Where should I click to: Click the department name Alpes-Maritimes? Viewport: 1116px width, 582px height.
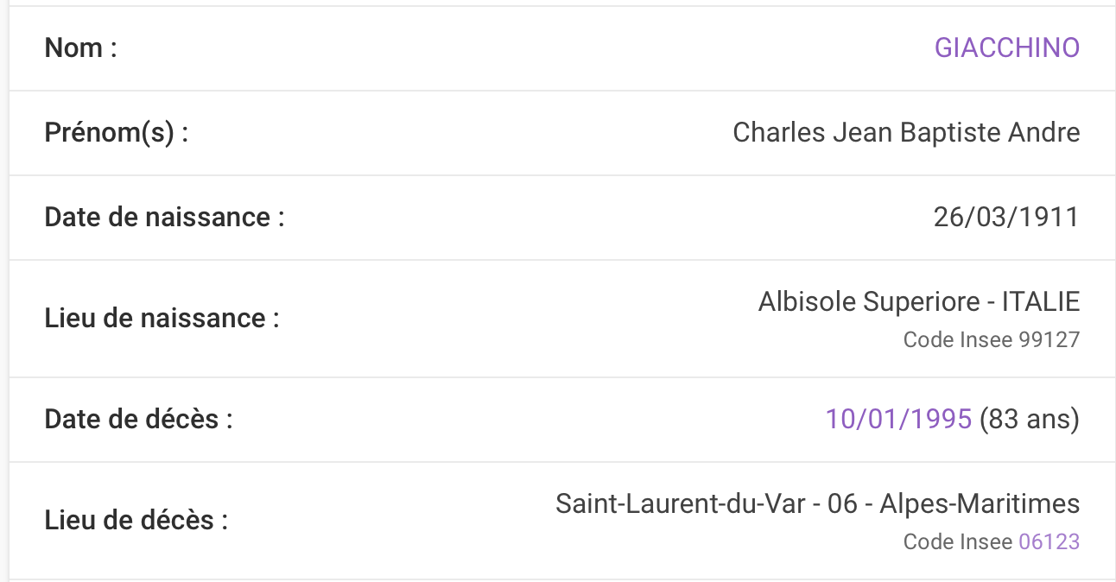tap(980, 504)
